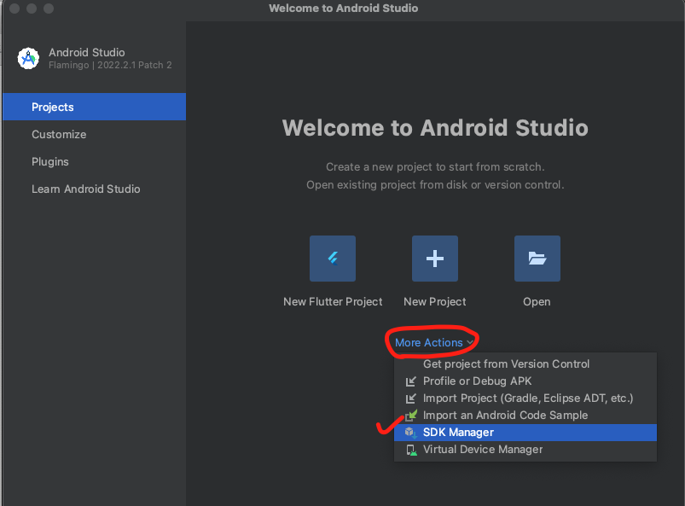Click the New Project plus icon tile
The height and width of the screenshot is (506, 685).
pyautogui.click(x=435, y=259)
